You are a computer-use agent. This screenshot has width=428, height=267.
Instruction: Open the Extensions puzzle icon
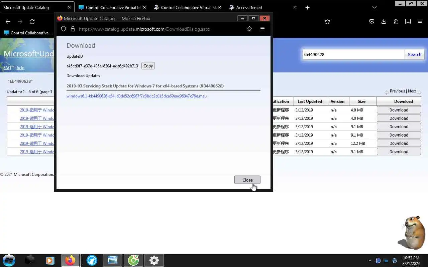396,21
